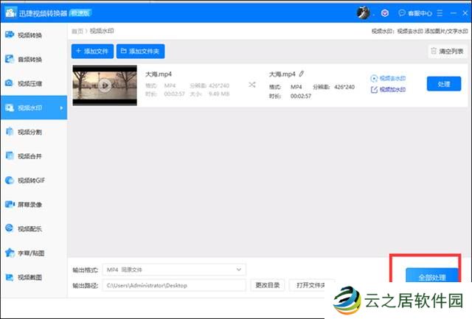472x319 pixels.
Task: Click the 输出路径 text field
Action: coord(174,284)
